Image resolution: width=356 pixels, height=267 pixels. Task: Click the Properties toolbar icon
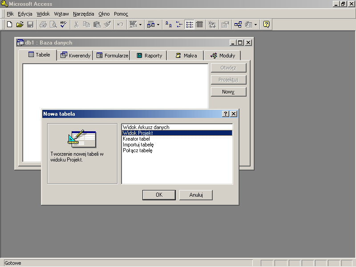(225, 24)
